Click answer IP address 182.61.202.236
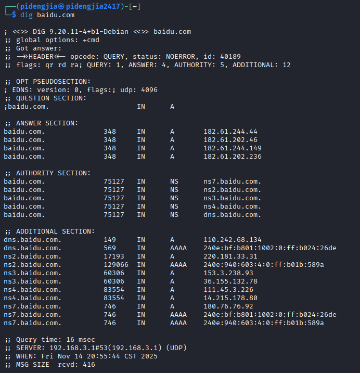The image size is (360, 373). point(232,157)
